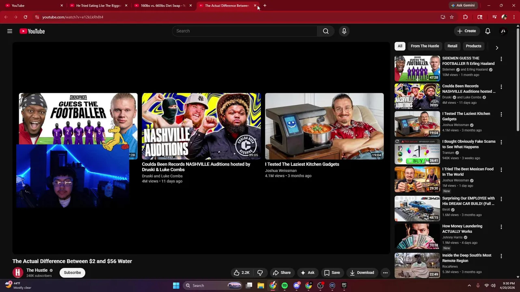Start voice search with the microphone icon
Viewport: 520px width, 292px height.
344,31
